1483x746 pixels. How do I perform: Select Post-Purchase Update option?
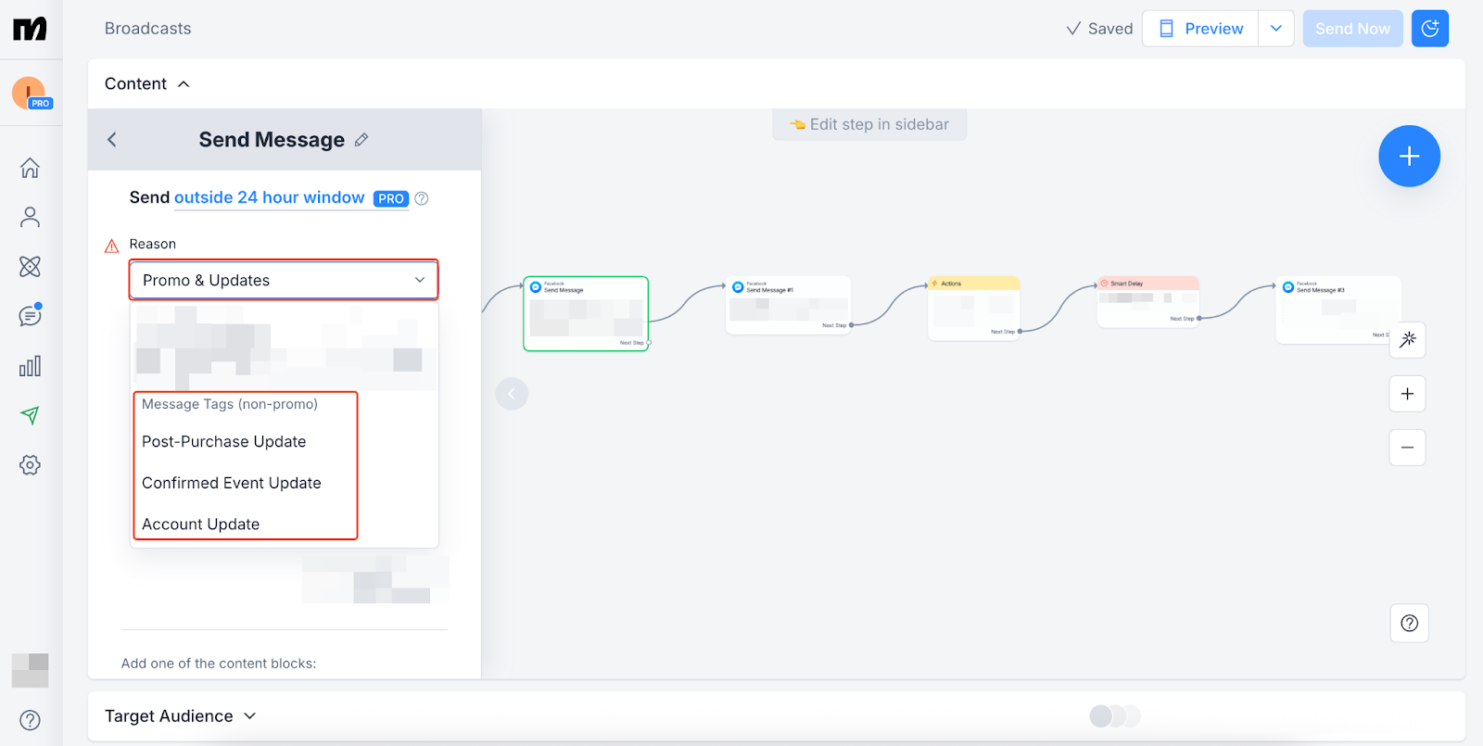[x=224, y=442]
